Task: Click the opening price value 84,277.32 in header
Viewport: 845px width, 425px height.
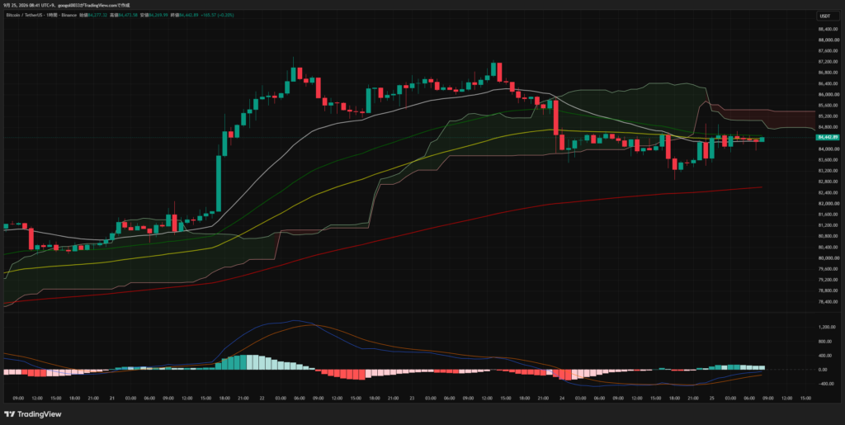Action: [x=97, y=15]
